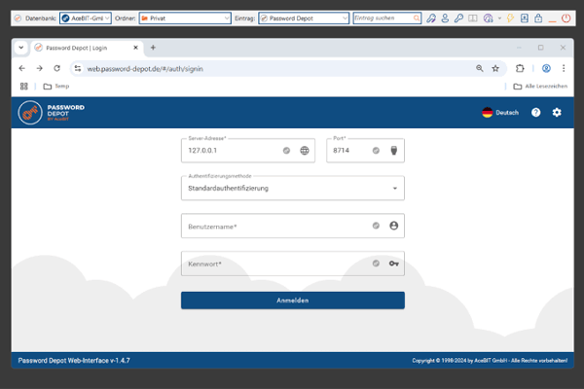Open the browser three-dot menu
Screen dimensions: 584x389
[x=564, y=68]
